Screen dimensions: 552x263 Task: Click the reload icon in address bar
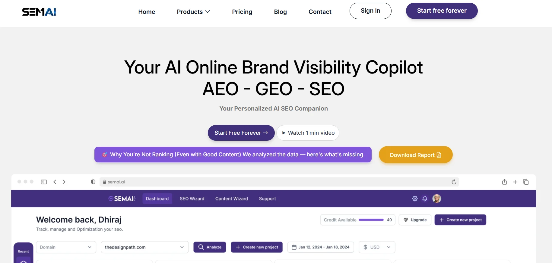(454, 182)
